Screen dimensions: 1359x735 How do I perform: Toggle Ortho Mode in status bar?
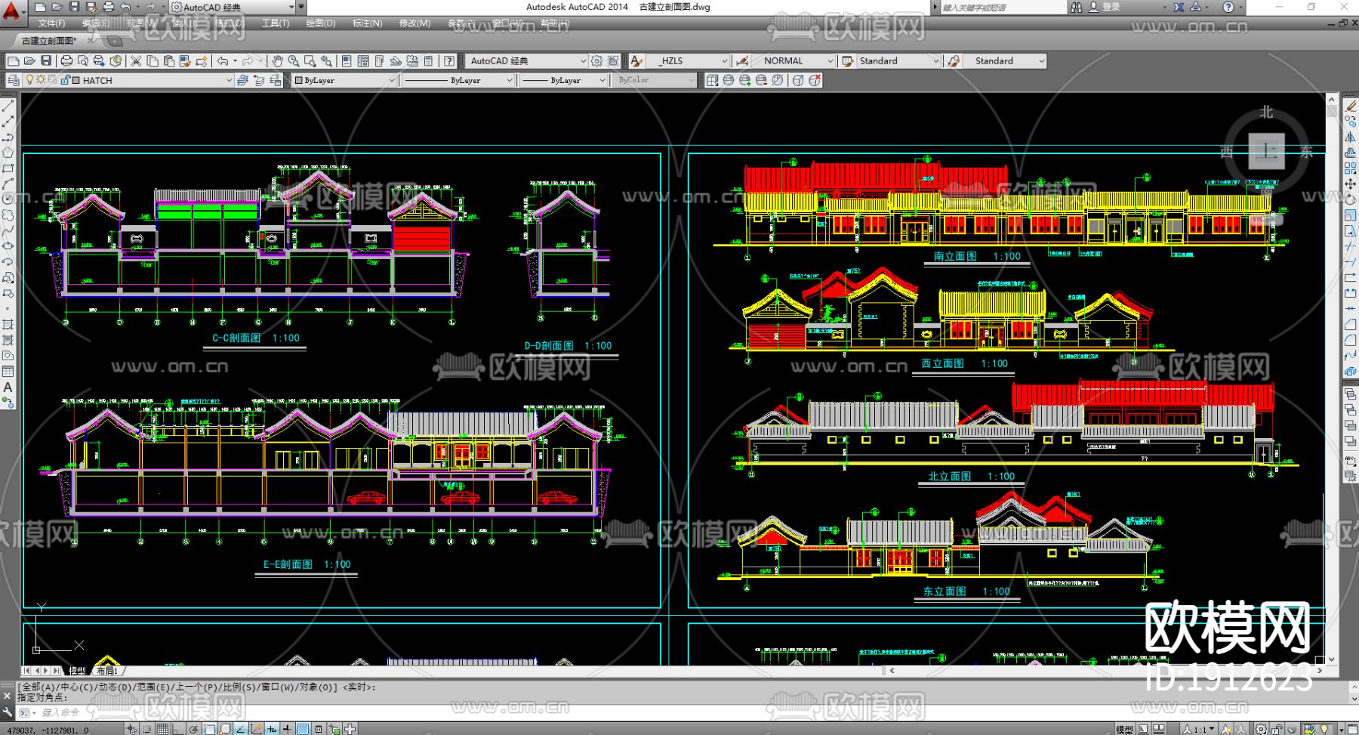[178, 729]
